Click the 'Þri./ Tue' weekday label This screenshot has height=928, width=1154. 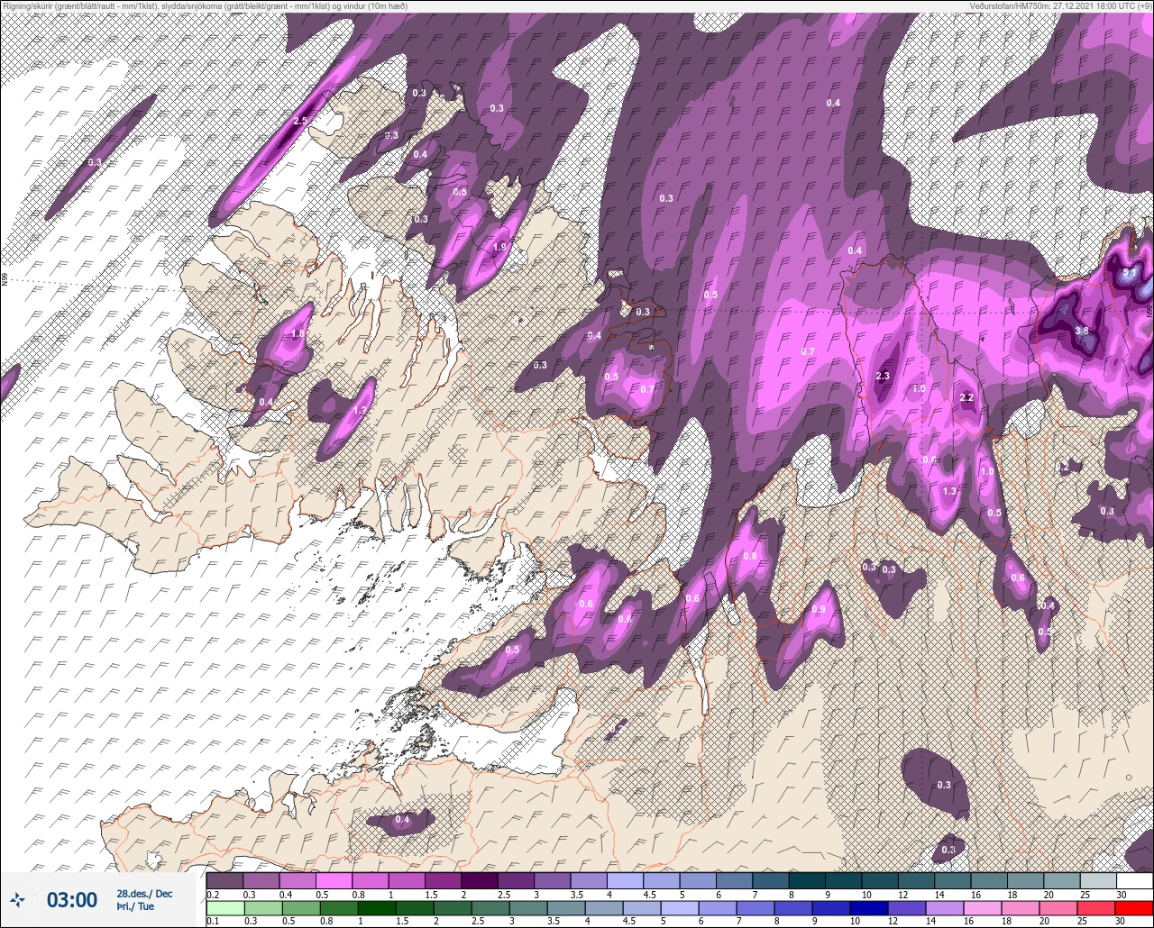coord(135,906)
